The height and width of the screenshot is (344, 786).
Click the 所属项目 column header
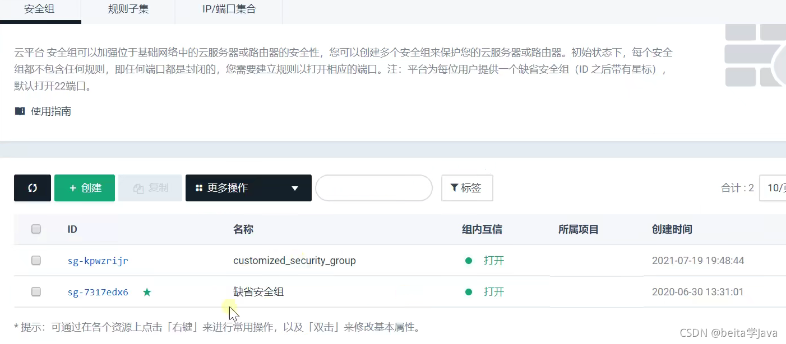(x=579, y=229)
